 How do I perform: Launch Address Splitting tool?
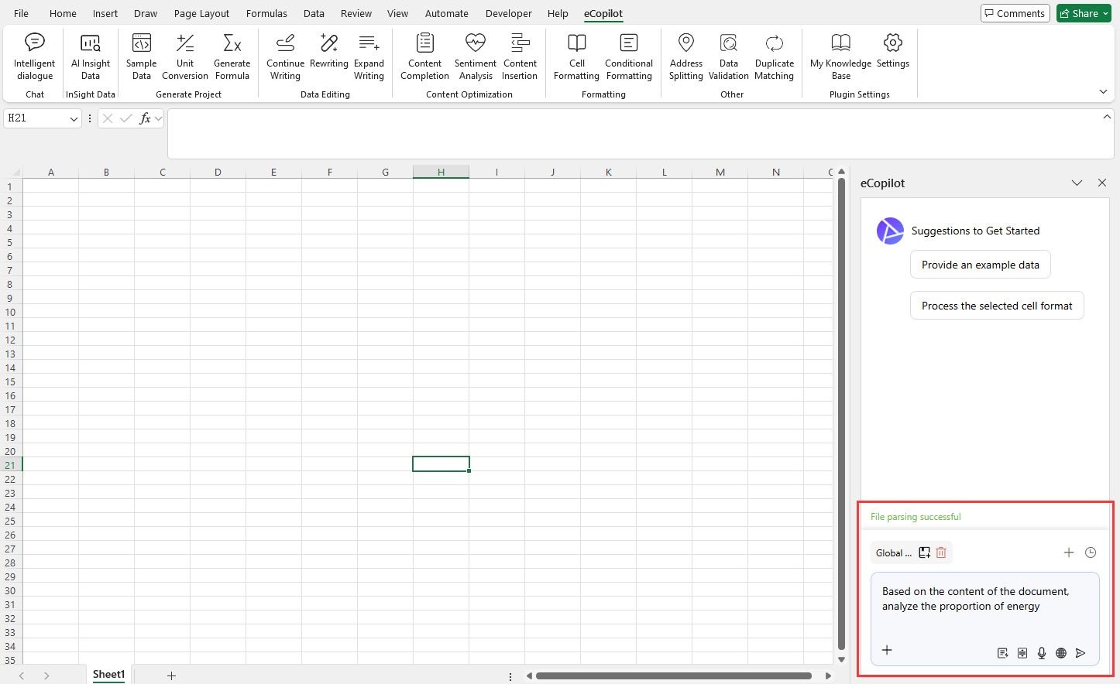685,57
